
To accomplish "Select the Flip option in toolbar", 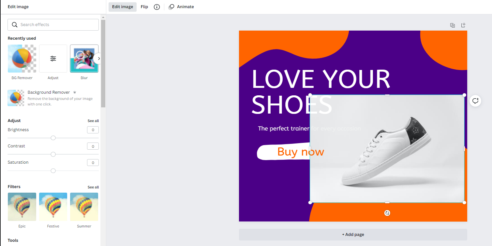I will 144,7.
